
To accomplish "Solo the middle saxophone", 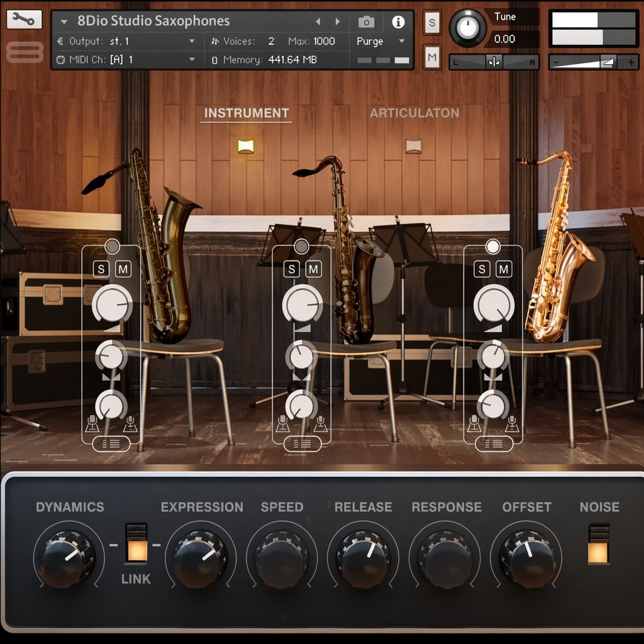I will [x=292, y=269].
